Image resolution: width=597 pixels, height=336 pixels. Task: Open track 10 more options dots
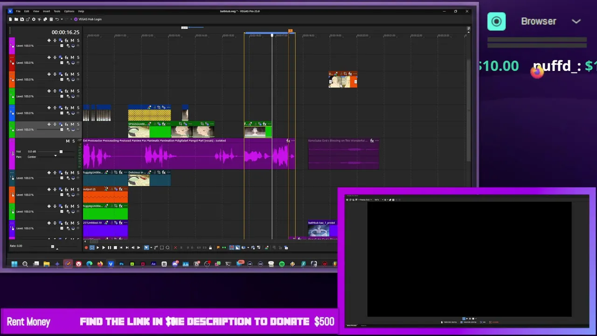coord(12,141)
